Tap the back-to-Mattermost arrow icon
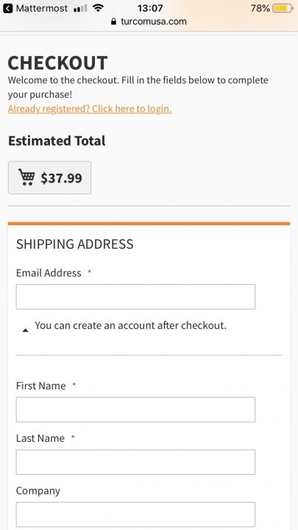This screenshot has width=298, height=530. (x=7, y=8)
